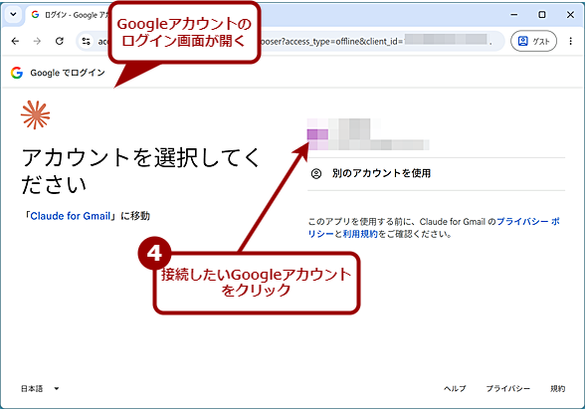Click the アカウントを選択してください heading
Screen dimensions: 586x410
pyautogui.click(x=140, y=171)
